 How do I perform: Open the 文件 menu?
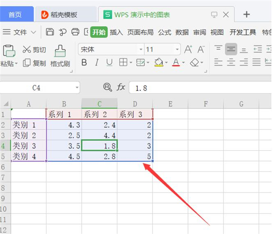click(20, 32)
